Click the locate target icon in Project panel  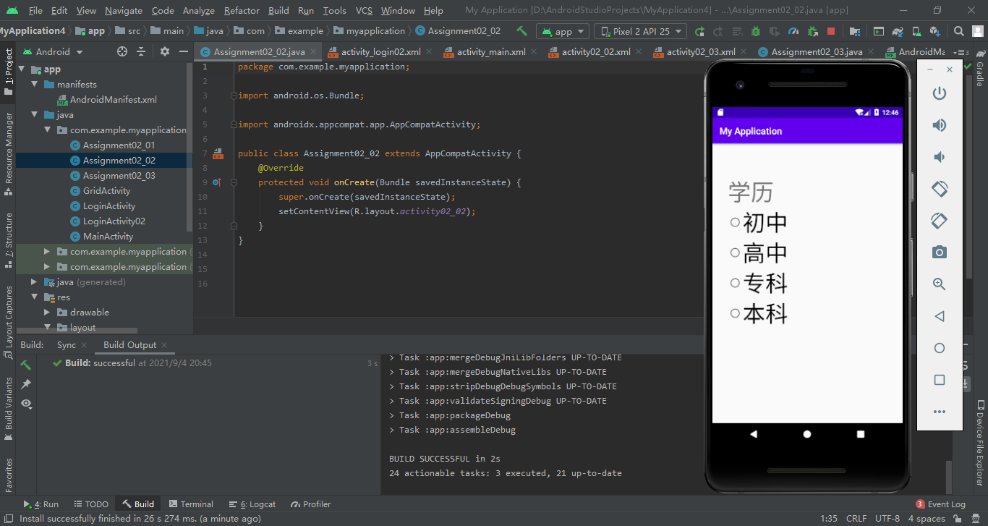pyautogui.click(x=122, y=51)
